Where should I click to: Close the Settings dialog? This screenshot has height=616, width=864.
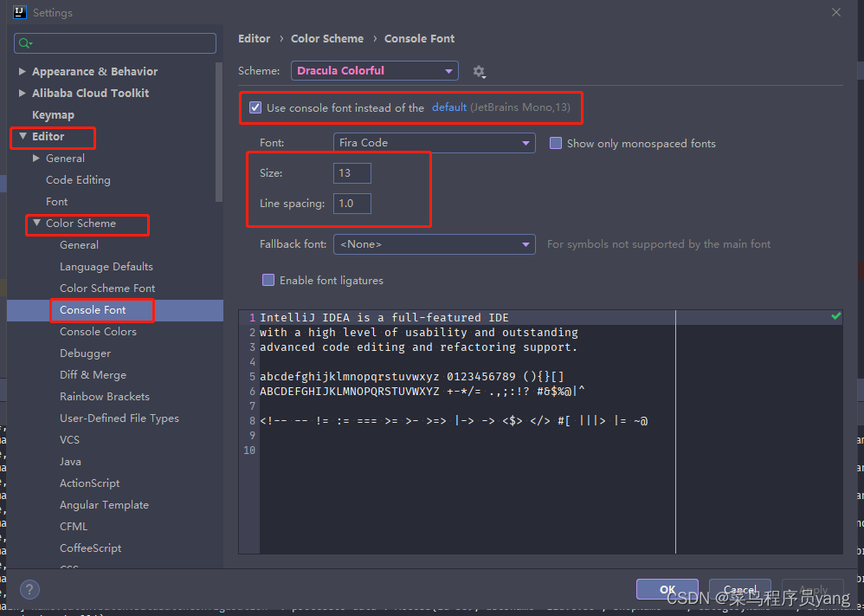tap(836, 12)
